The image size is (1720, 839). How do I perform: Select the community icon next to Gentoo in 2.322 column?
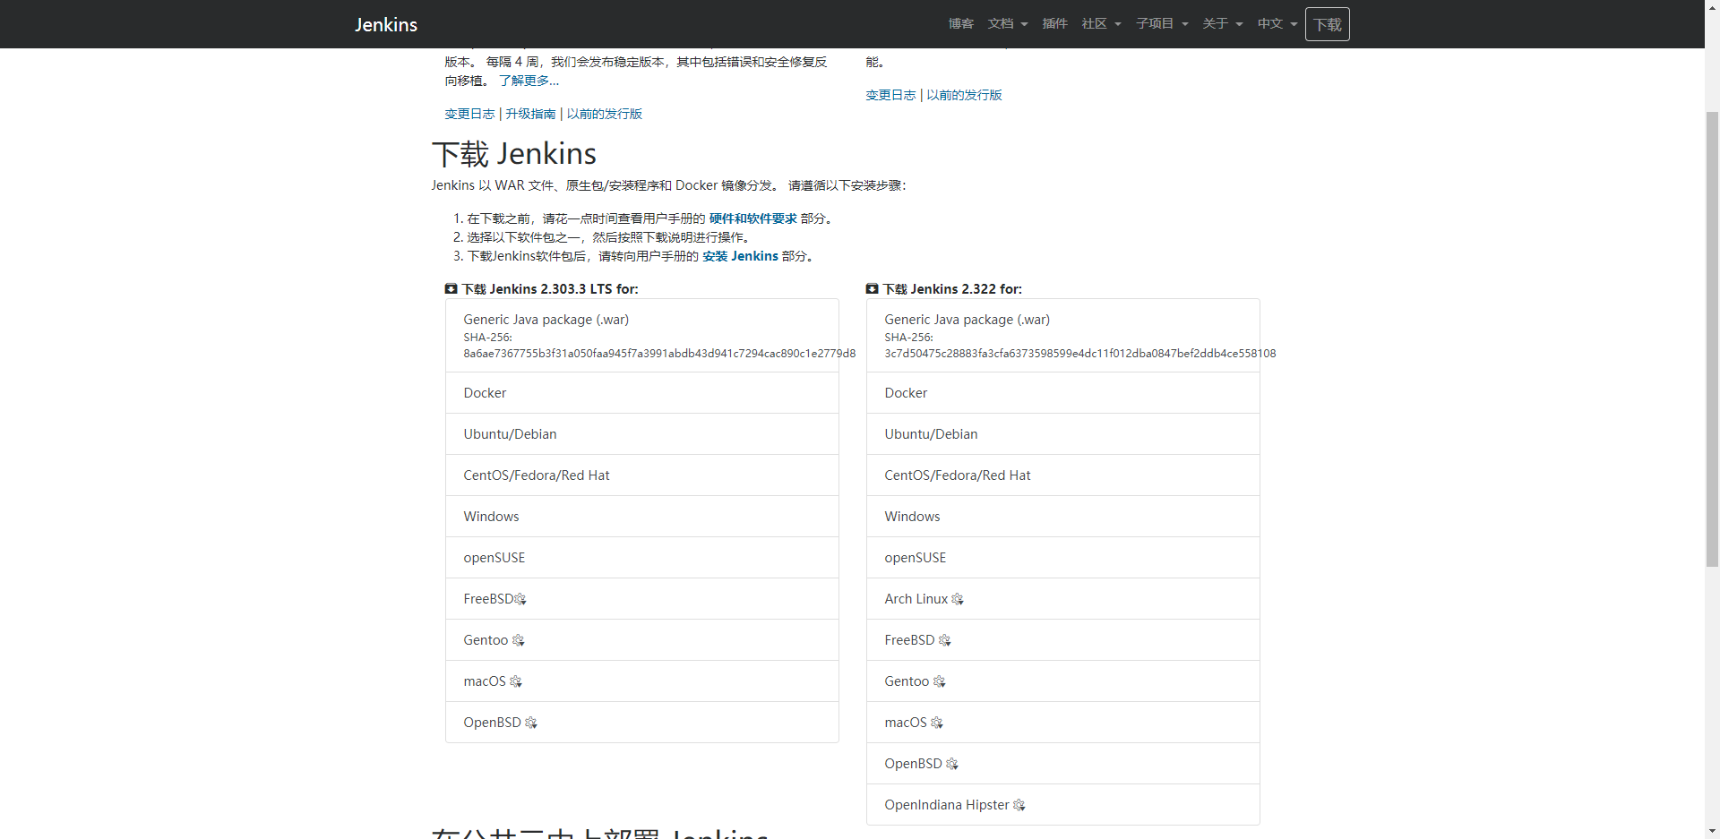[939, 681]
